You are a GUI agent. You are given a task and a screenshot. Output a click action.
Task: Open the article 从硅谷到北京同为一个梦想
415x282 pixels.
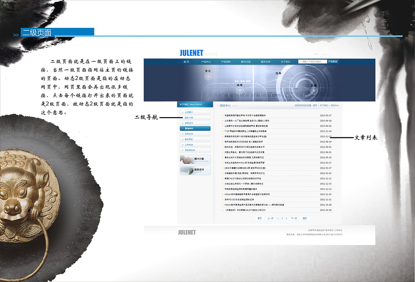point(243,184)
